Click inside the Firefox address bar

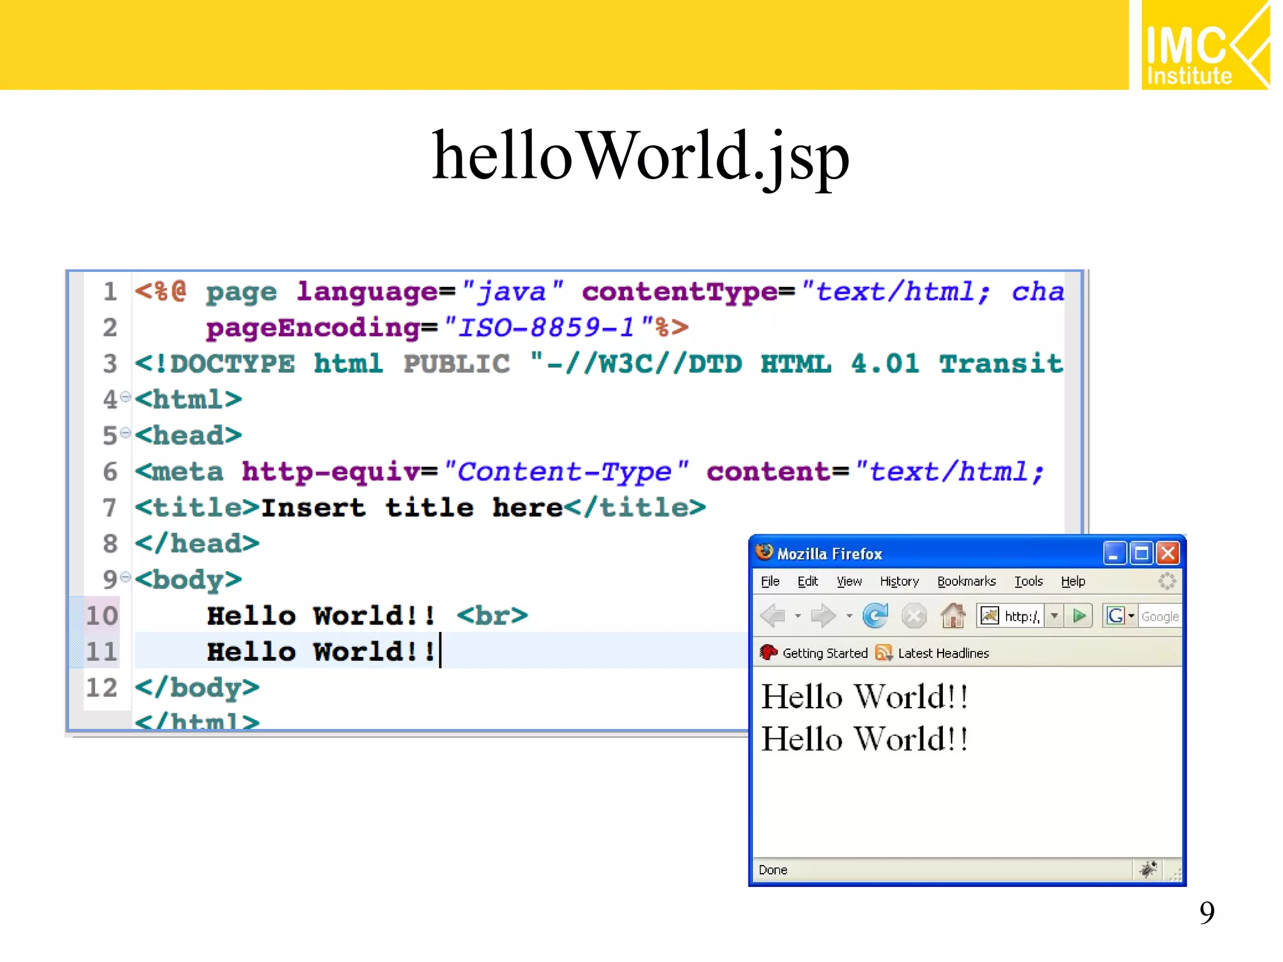coord(1022,616)
